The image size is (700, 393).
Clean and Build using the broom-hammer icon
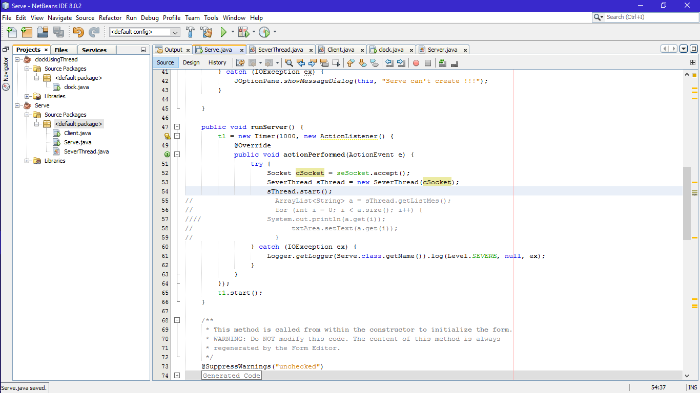click(x=207, y=32)
